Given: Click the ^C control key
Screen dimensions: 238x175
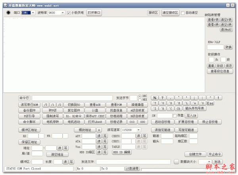Looking at the screenshot, I should [x=171, y=109].
